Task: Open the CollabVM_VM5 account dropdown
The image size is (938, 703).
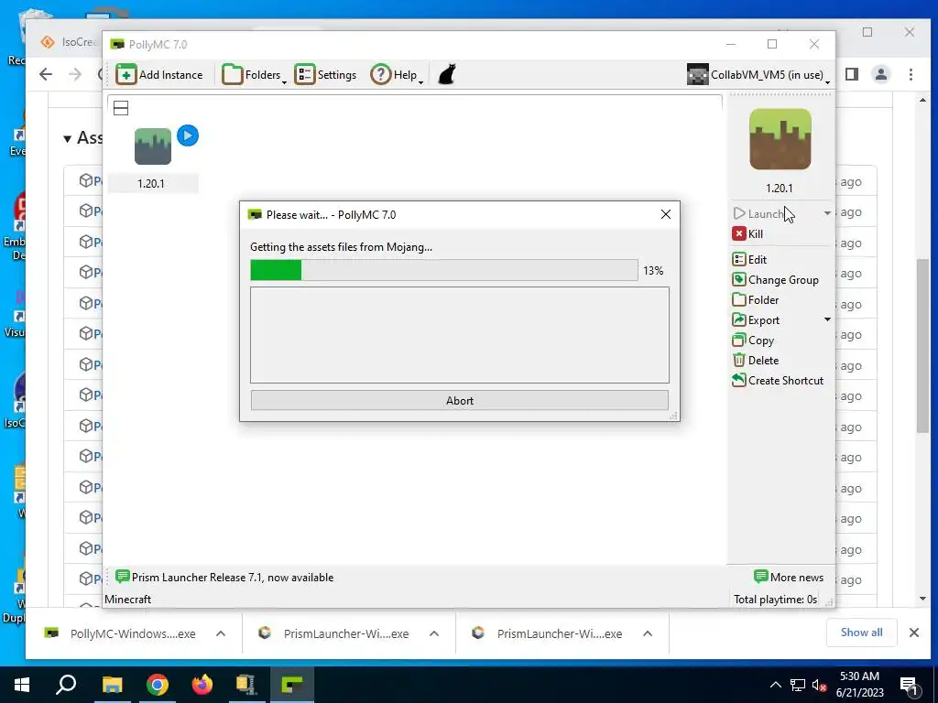Action: [758, 75]
